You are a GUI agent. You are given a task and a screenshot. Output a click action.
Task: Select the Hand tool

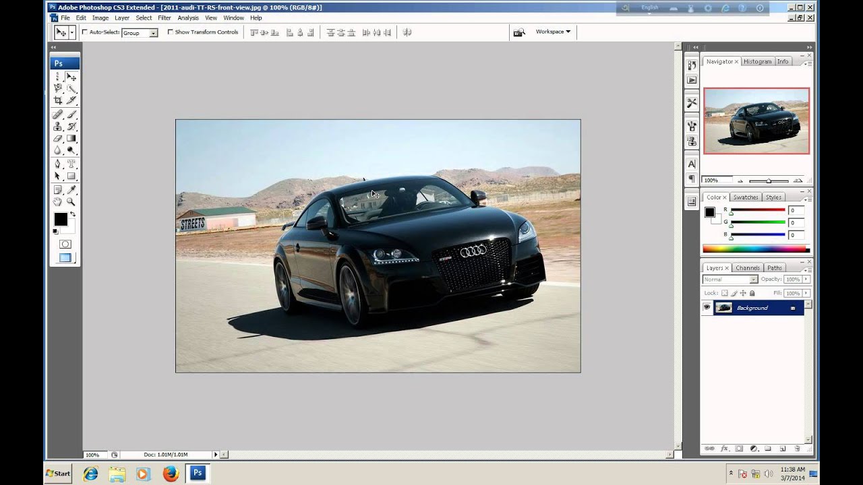point(57,201)
